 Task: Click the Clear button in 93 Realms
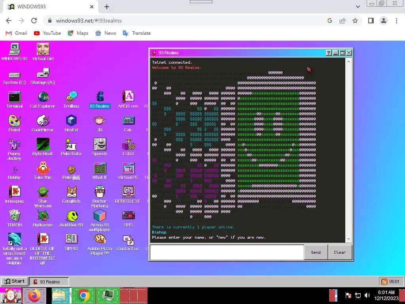pyautogui.click(x=340, y=252)
